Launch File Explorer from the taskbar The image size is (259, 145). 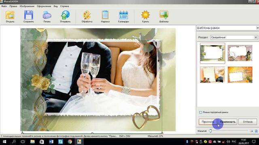pos(32,141)
